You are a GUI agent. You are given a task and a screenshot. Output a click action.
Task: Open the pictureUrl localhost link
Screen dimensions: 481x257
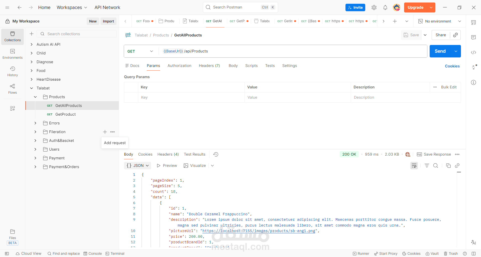(x=259, y=231)
